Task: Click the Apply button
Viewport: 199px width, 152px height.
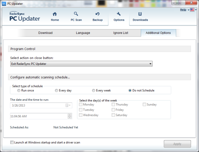Action: 177,144
